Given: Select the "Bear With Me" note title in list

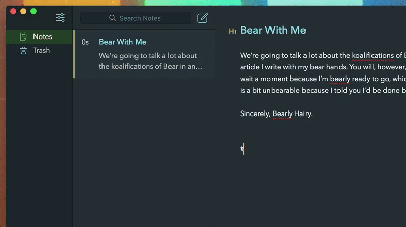Looking at the screenshot, I should (122, 42).
